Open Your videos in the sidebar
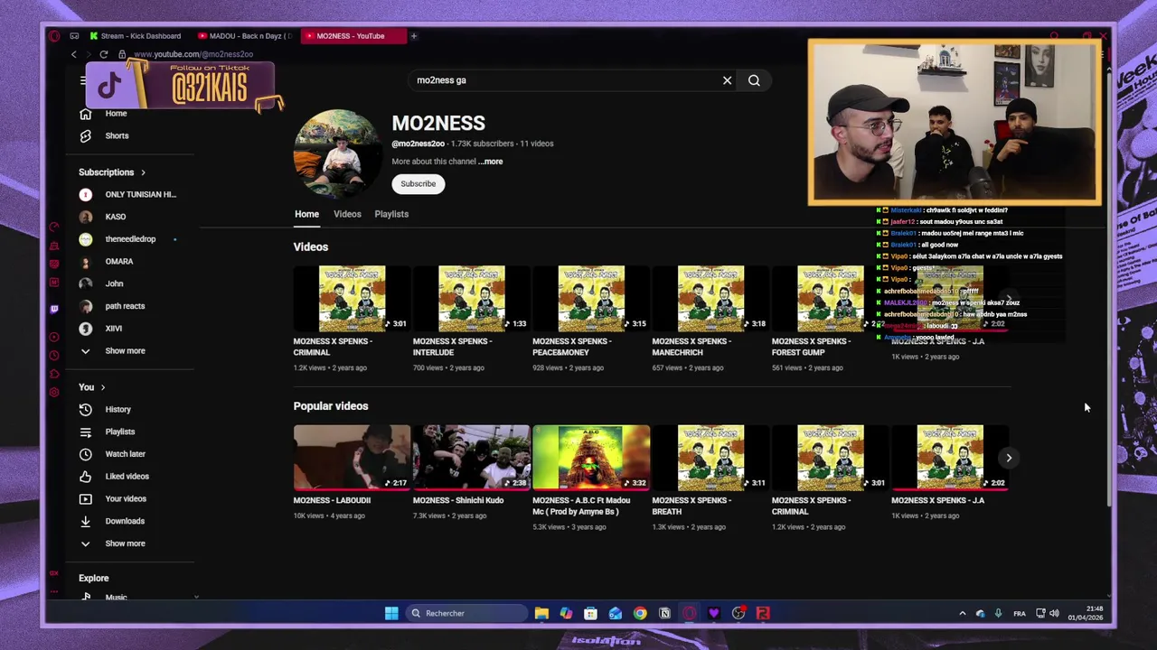 (x=113, y=498)
